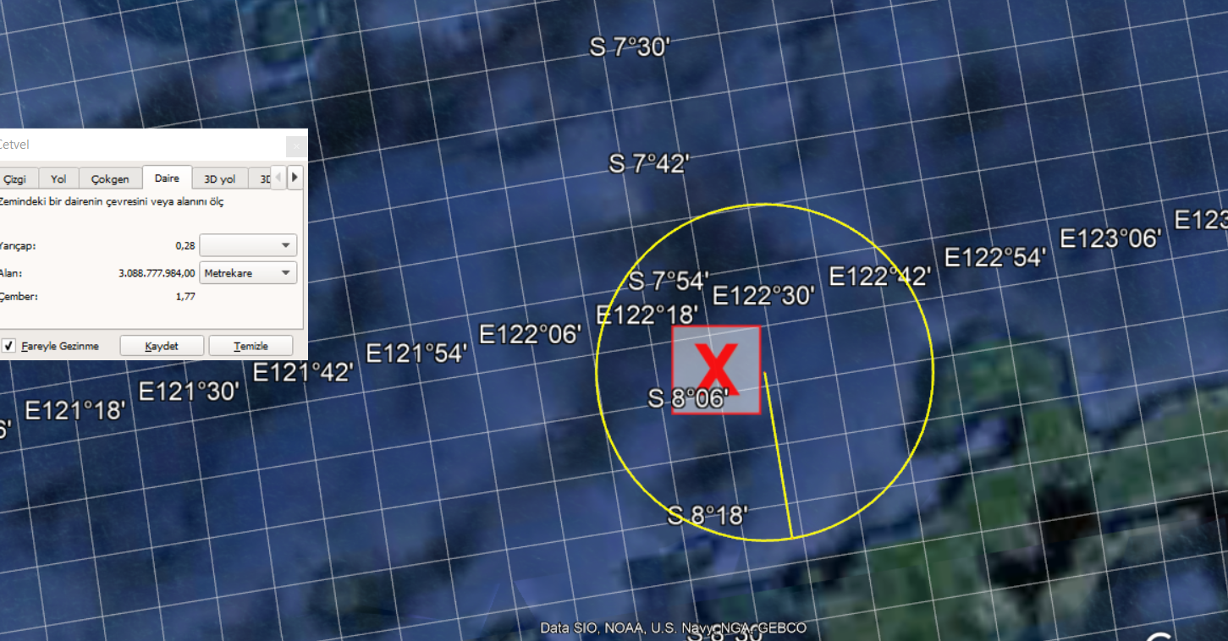Screen dimensions: 1228x641
Task: Click the Çember value 1,77
Action: [x=185, y=296]
